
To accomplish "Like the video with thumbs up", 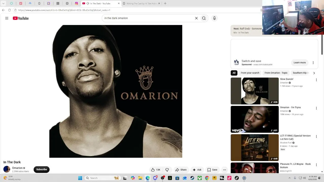I will [x=156, y=170].
